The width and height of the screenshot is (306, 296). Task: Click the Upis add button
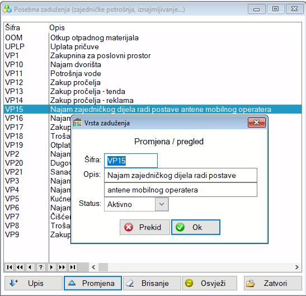click(x=34, y=283)
